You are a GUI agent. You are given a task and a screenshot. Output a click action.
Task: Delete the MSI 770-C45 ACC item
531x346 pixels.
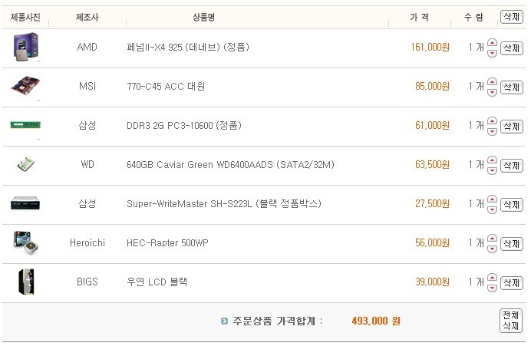[x=511, y=87]
